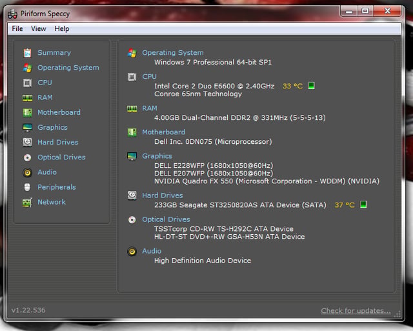Click the Motherboard icon in sidebar
The height and width of the screenshot is (331, 413).
(x=27, y=113)
